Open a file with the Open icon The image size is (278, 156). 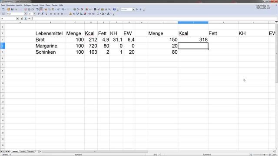[x=9, y=9]
